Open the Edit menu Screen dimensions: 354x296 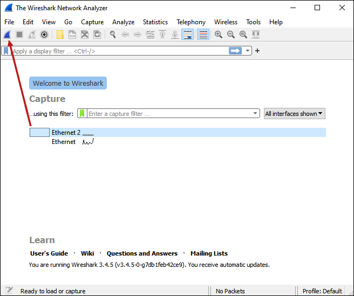click(x=28, y=22)
